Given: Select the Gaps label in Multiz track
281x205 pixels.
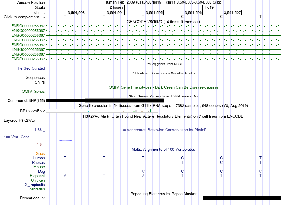Looking at the screenshot, I should 40,153.
